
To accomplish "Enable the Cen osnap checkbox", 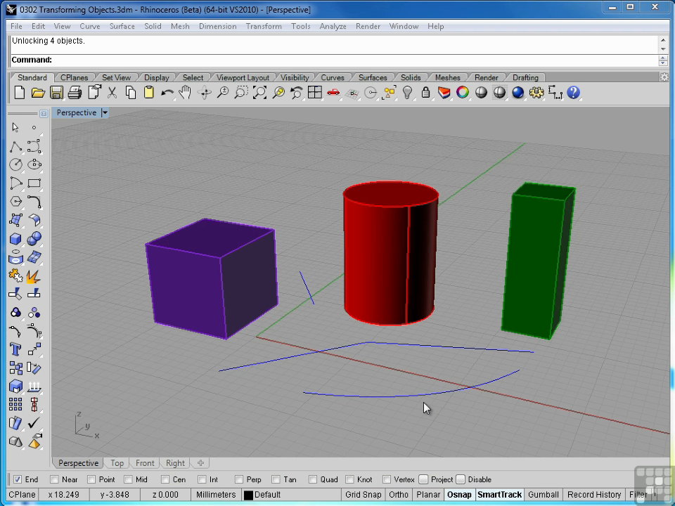I will [165, 479].
